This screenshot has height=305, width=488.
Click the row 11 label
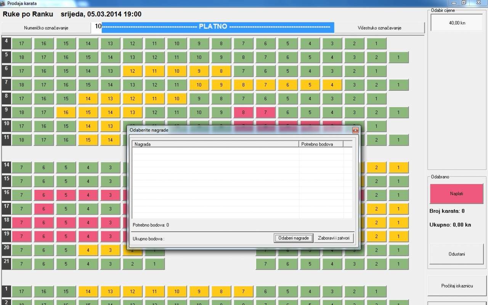click(6, 139)
